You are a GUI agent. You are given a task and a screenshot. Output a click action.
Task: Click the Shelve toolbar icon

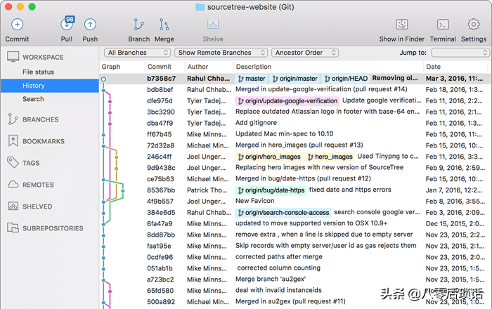[213, 24]
